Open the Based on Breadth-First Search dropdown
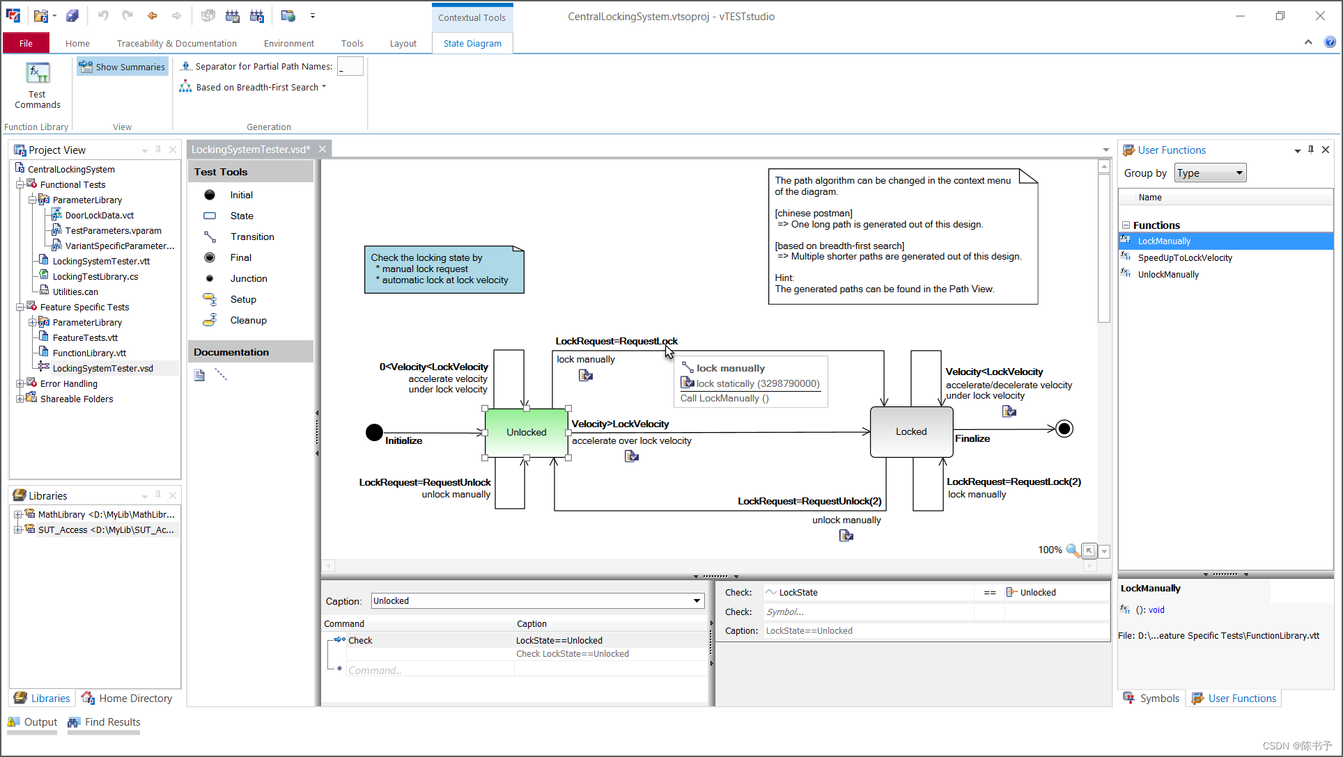 click(x=324, y=86)
